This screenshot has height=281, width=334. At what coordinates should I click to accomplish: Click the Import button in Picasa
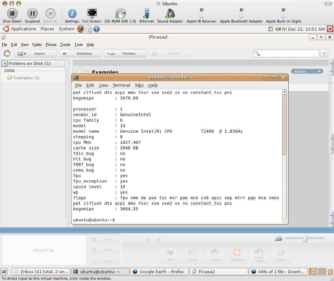click(36, 53)
